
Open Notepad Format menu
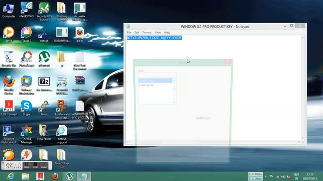click(147, 32)
